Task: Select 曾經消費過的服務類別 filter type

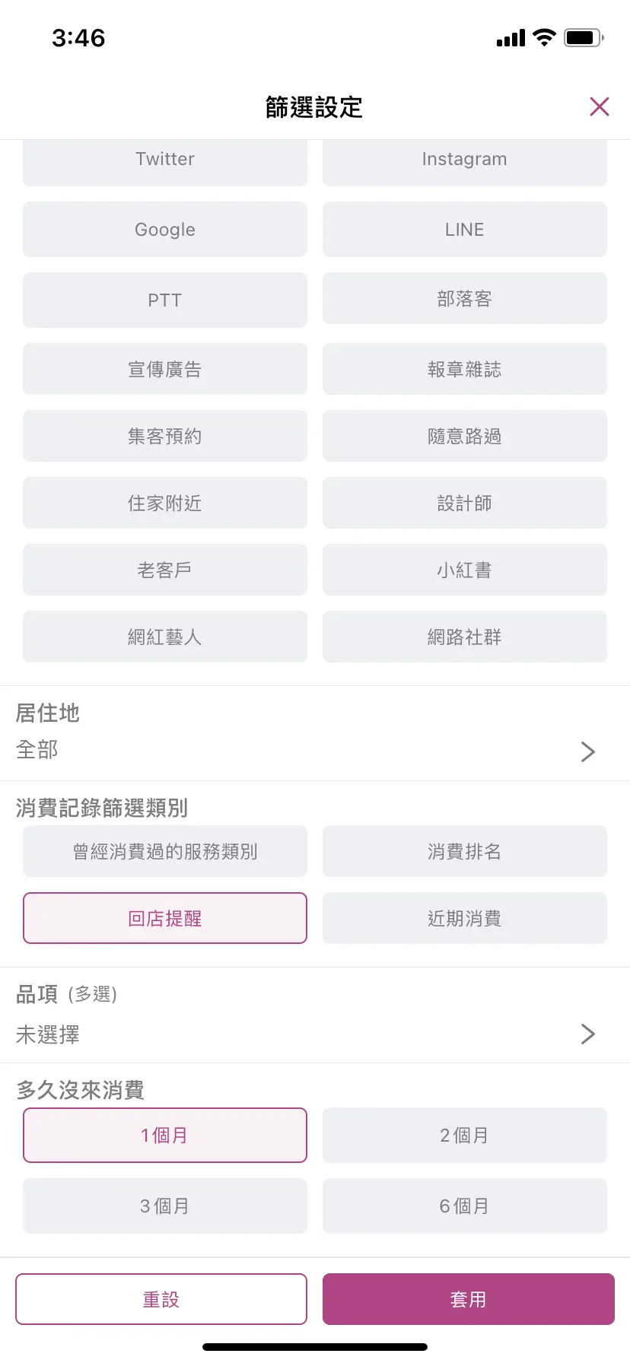Action: tap(165, 851)
